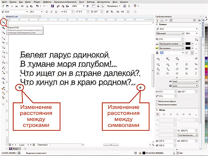The image size is (208, 156).
Task: Open the Текст menu
Action: (x=81, y=2)
